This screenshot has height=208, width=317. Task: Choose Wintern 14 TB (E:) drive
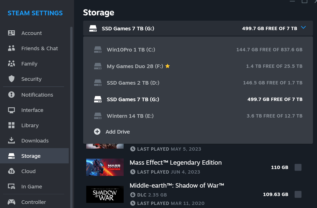click(198, 116)
